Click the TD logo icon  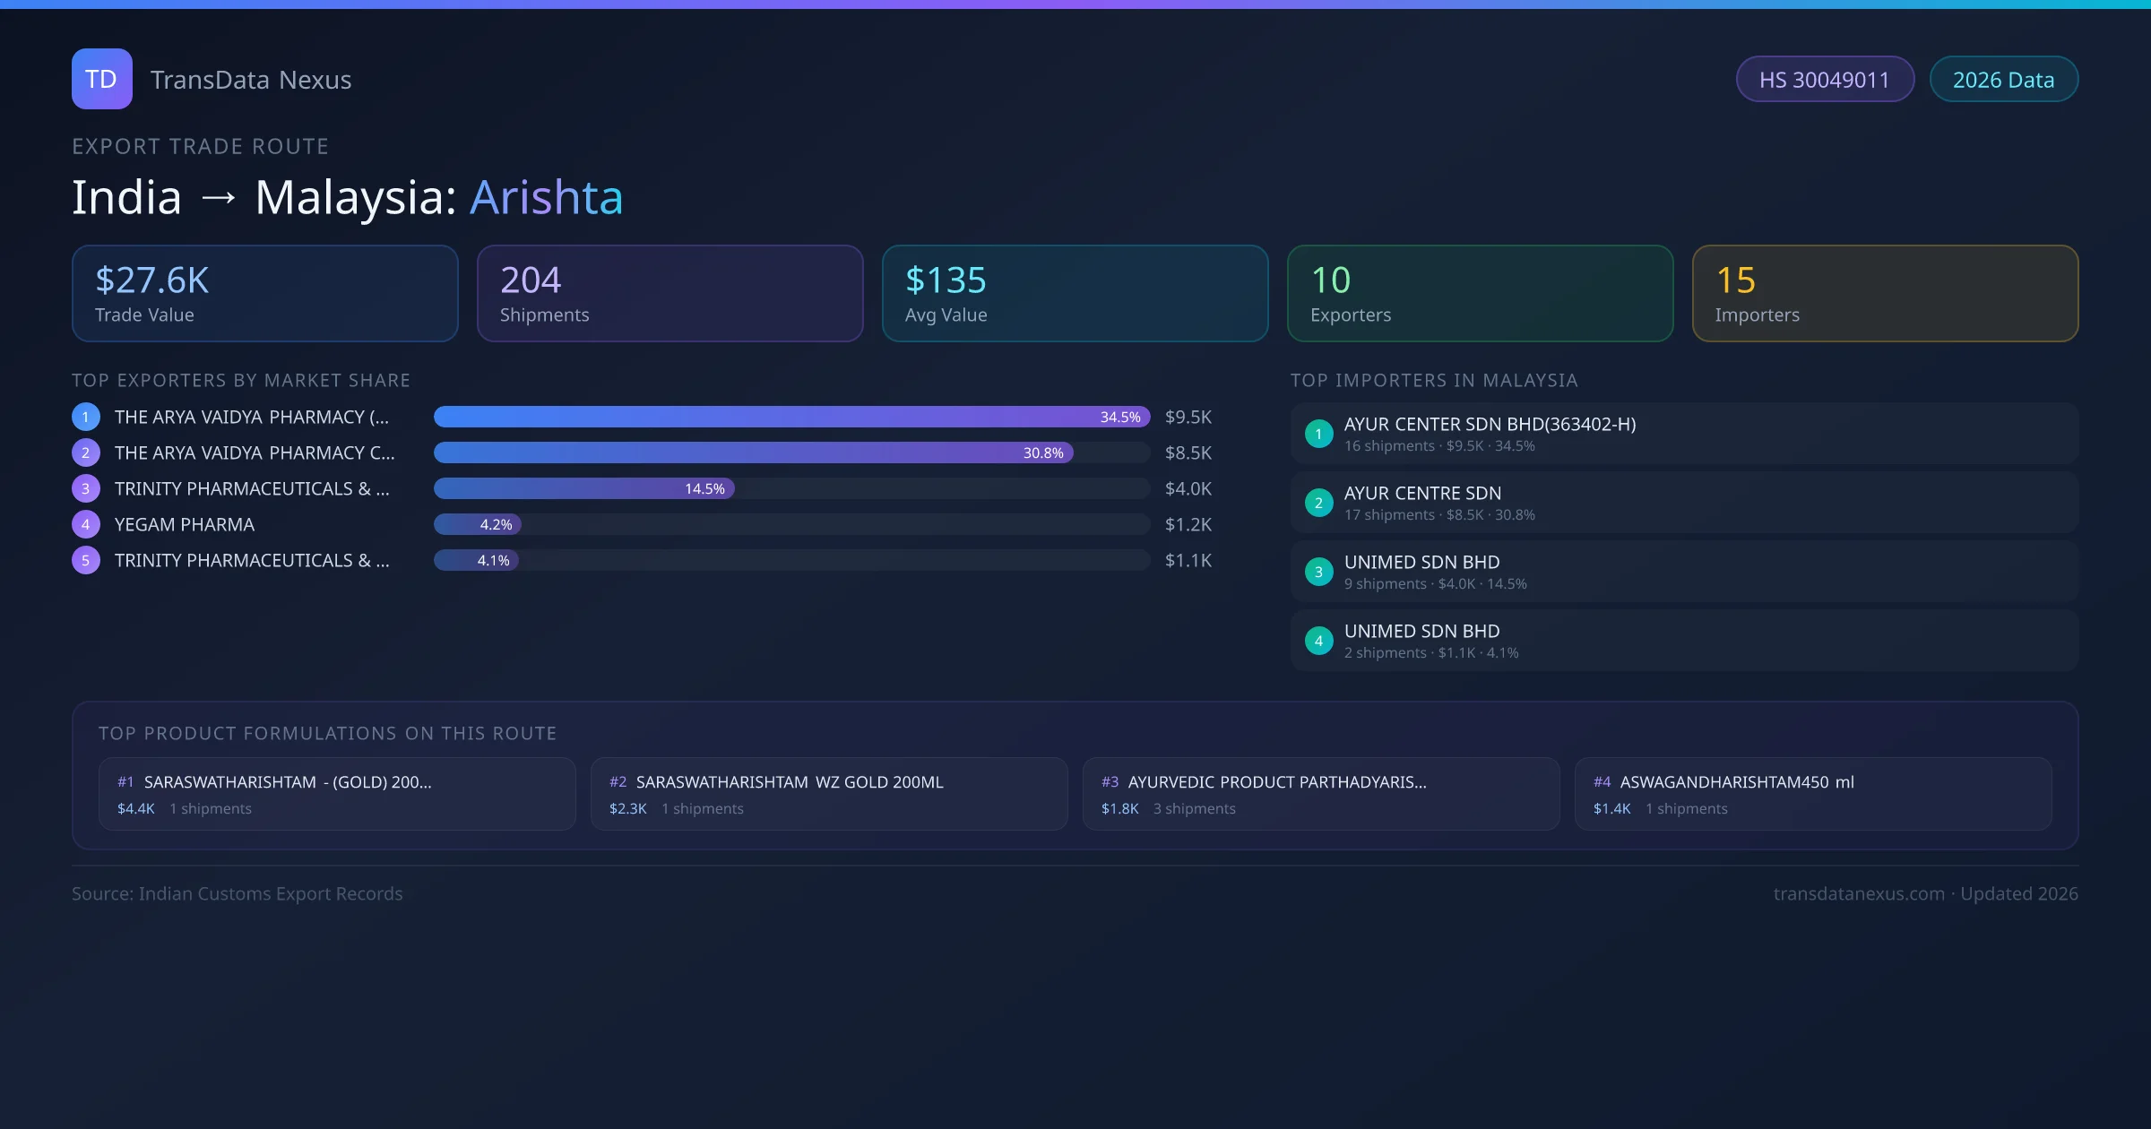tap(101, 79)
